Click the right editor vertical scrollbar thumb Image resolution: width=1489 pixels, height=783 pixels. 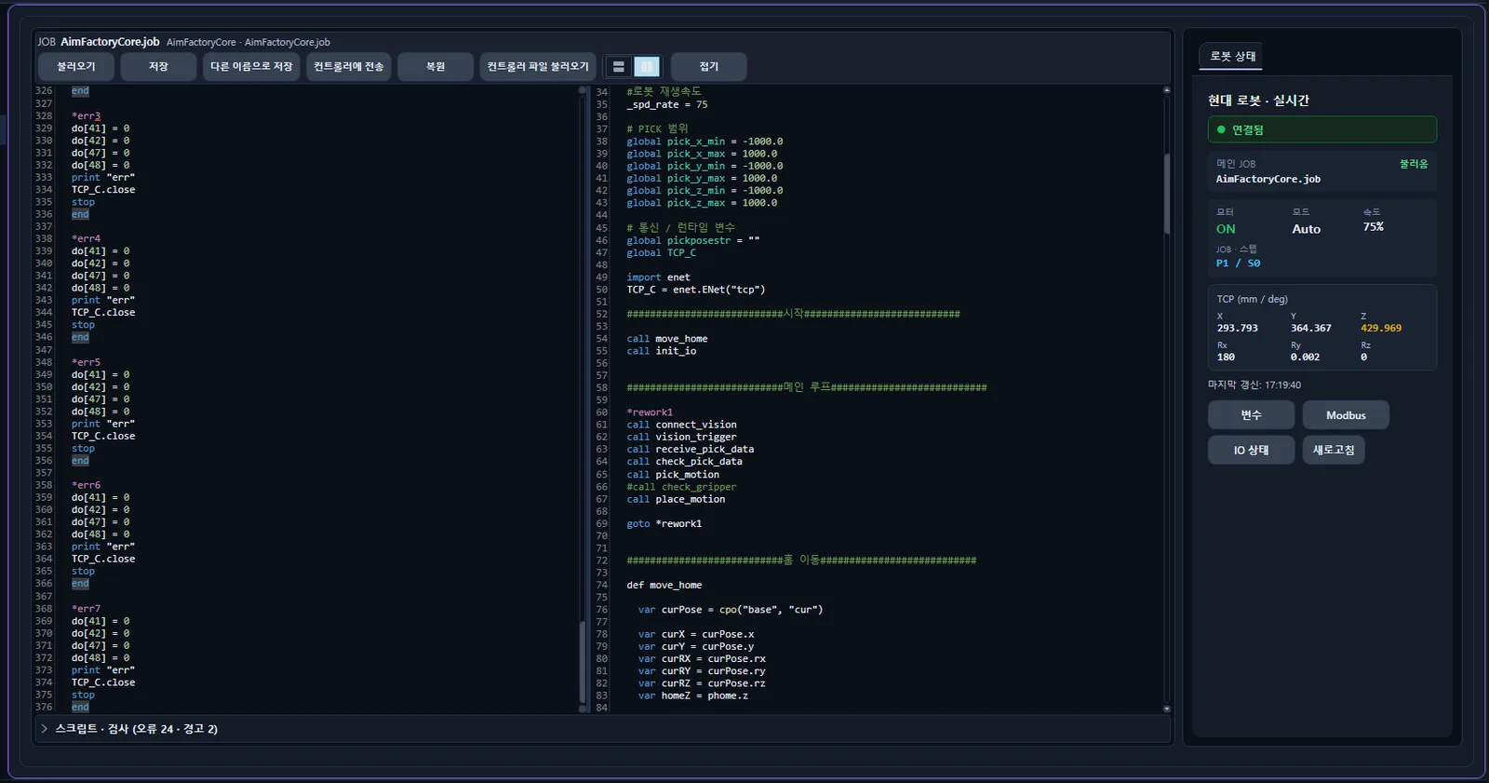(1166, 194)
